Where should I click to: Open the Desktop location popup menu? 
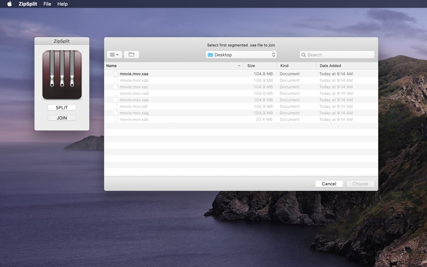tap(241, 55)
